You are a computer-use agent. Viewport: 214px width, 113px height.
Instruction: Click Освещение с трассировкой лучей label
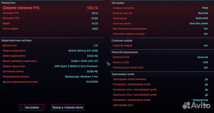[132, 100]
